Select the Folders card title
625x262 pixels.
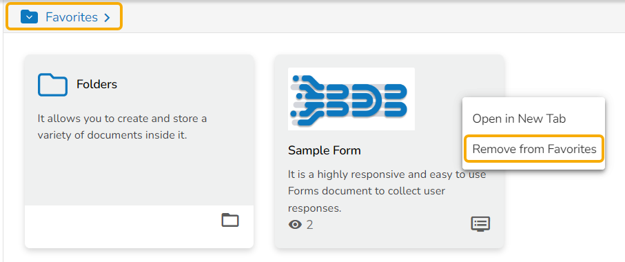pos(97,84)
